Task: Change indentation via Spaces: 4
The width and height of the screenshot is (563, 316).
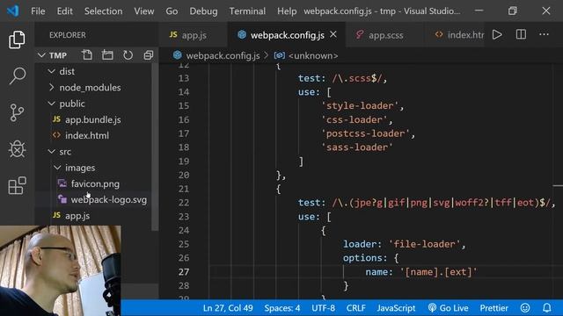Action: 282,308
